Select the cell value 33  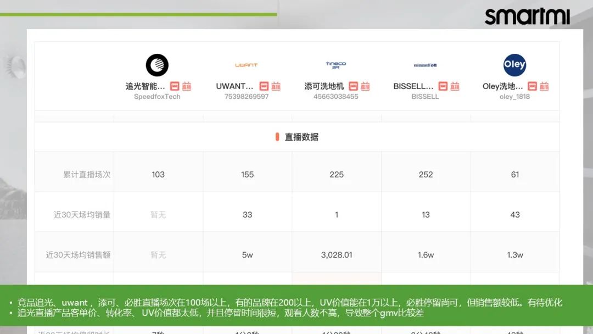tap(247, 215)
